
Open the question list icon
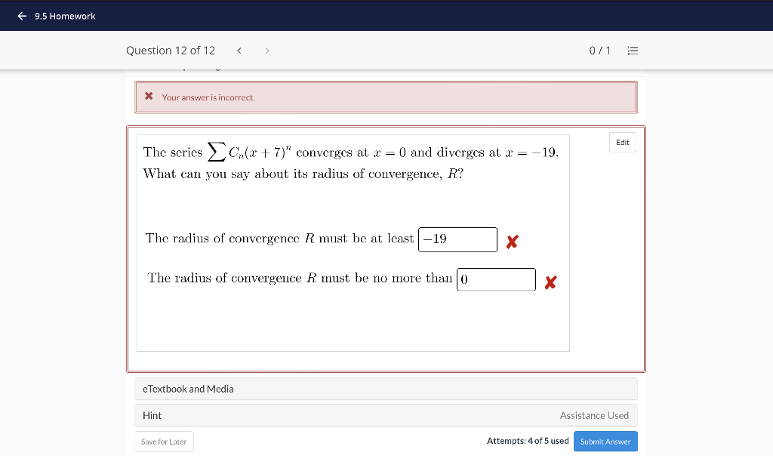633,51
